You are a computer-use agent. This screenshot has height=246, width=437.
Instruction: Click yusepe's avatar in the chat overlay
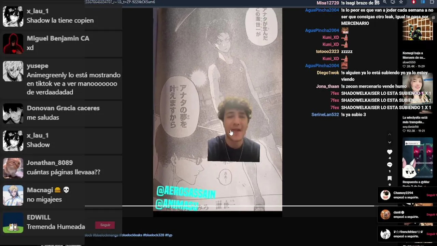13,71
